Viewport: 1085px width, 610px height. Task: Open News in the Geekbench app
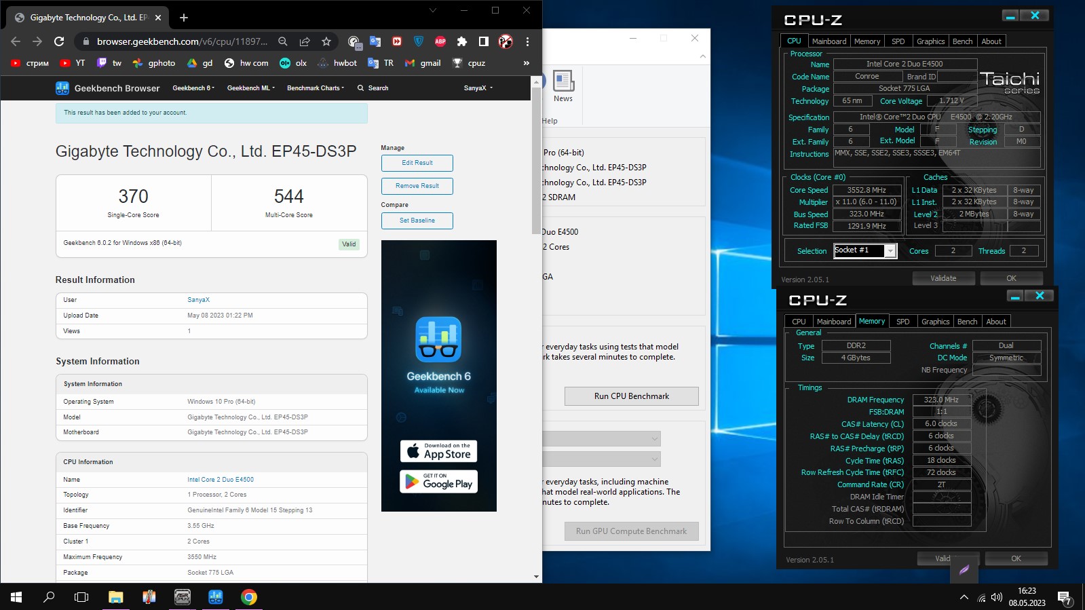[563, 86]
